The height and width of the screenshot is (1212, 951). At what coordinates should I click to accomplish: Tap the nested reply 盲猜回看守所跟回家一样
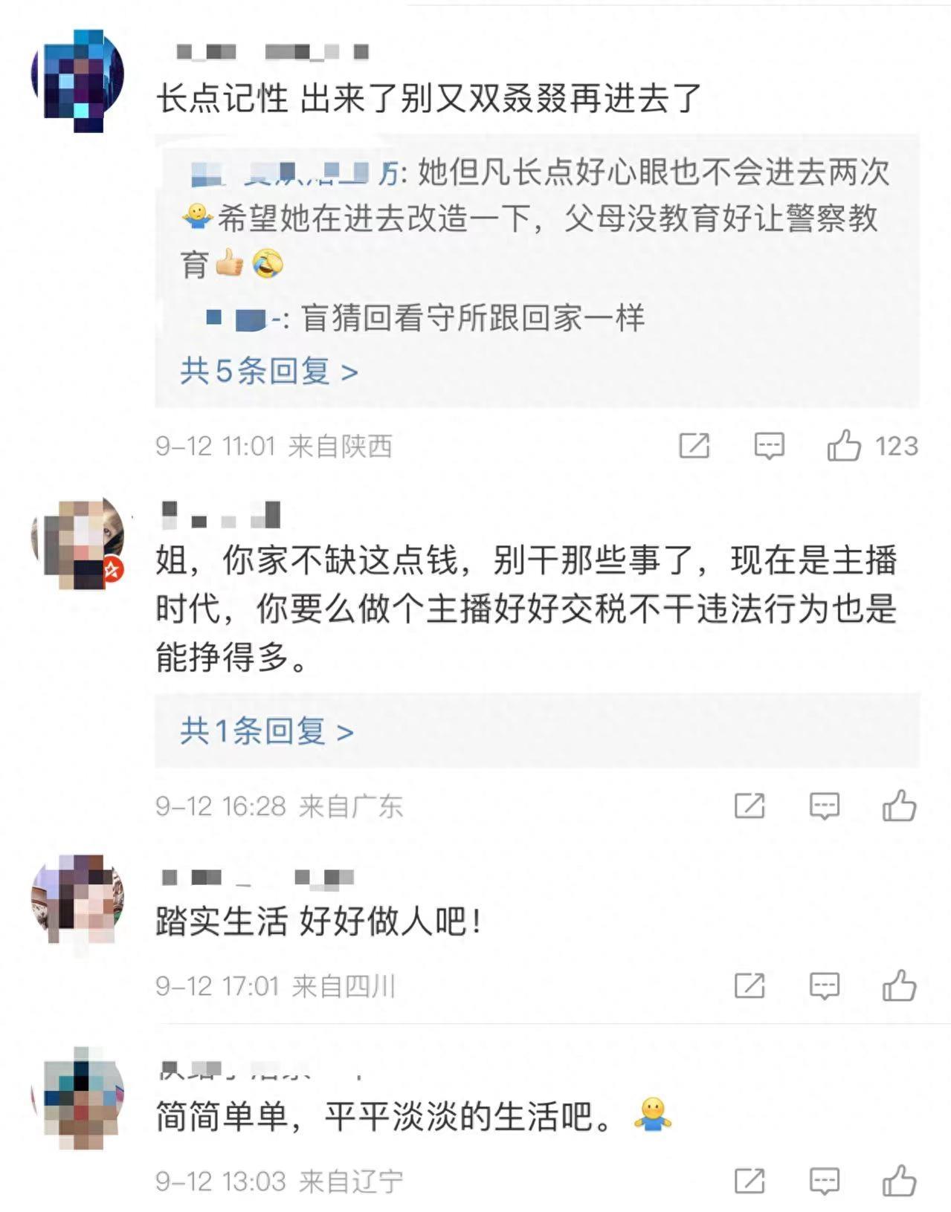click(471, 318)
